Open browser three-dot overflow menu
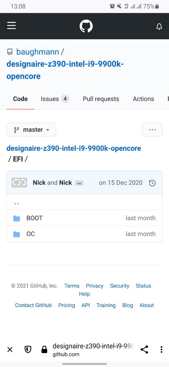Screen dimensions: 169x367 [162, 350]
